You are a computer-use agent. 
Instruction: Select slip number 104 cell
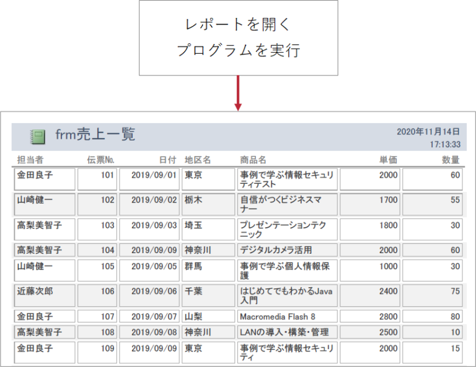point(97,250)
